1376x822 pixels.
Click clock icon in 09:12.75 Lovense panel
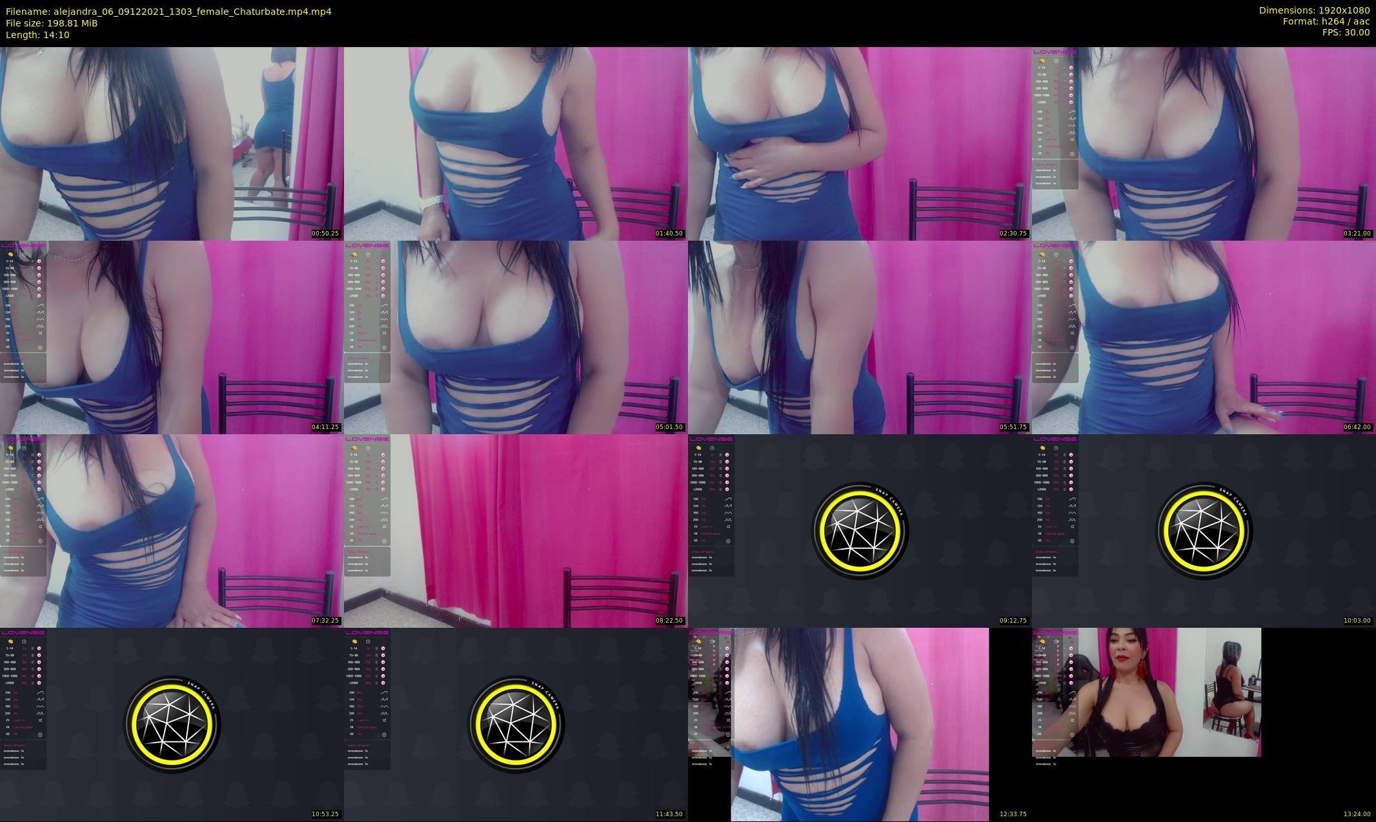click(712, 448)
